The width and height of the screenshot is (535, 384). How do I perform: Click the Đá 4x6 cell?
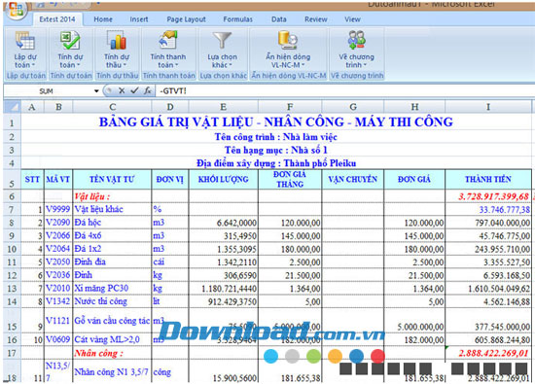(x=112, y=235)
